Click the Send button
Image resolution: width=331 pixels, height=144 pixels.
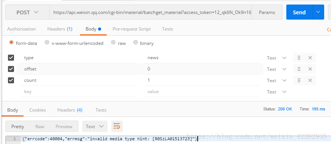tap(299, 12)
